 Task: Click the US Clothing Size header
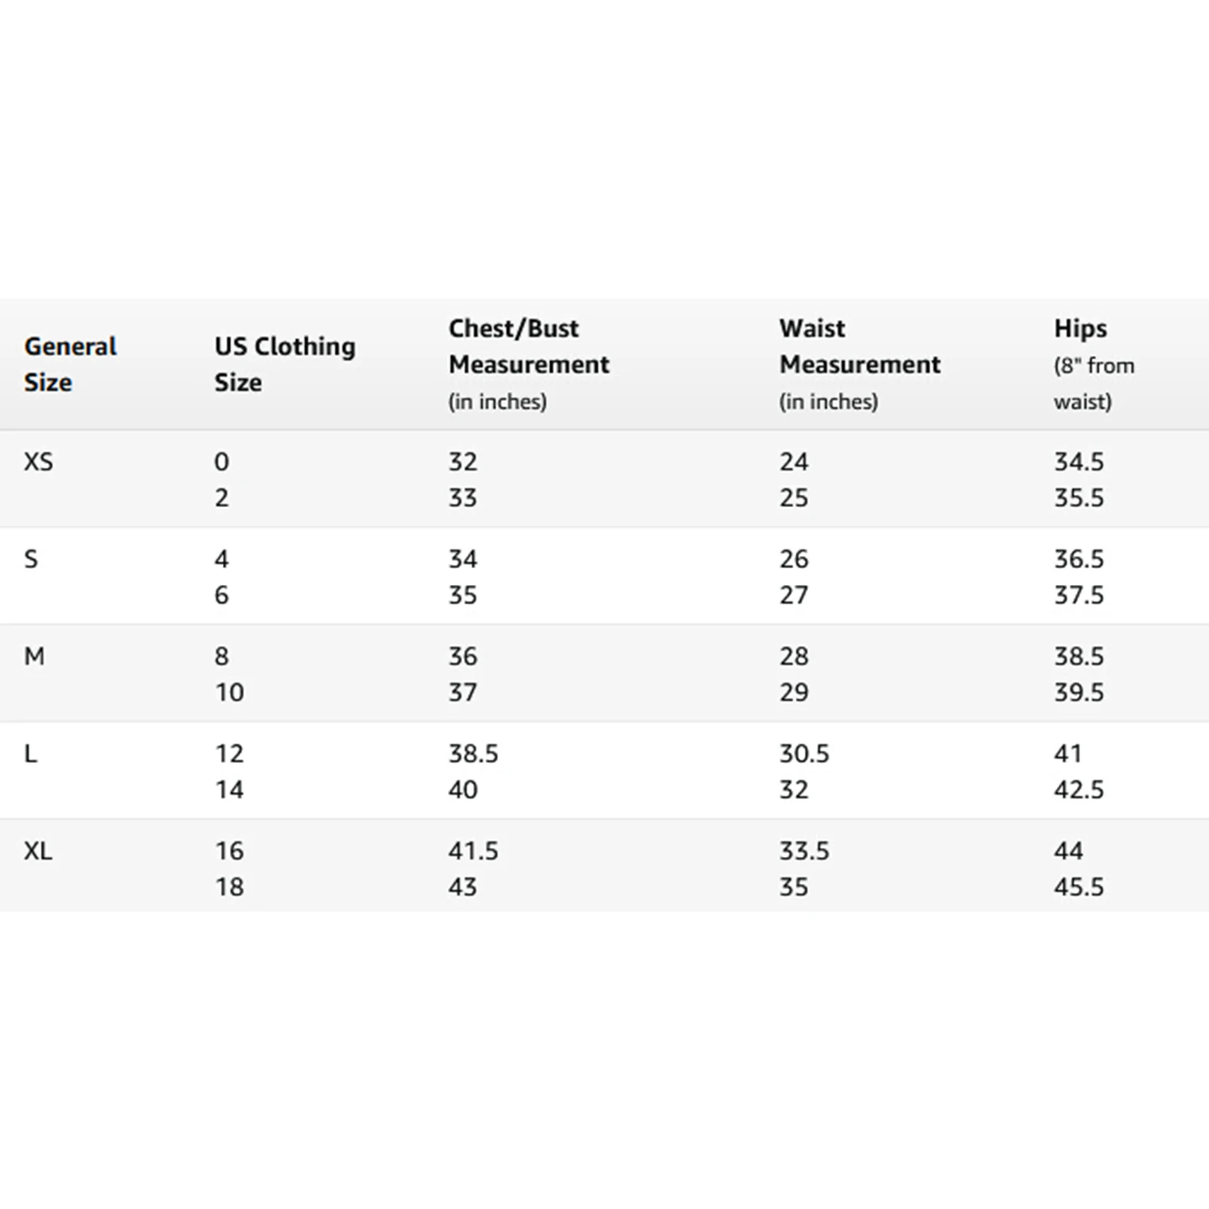[284, 364]
